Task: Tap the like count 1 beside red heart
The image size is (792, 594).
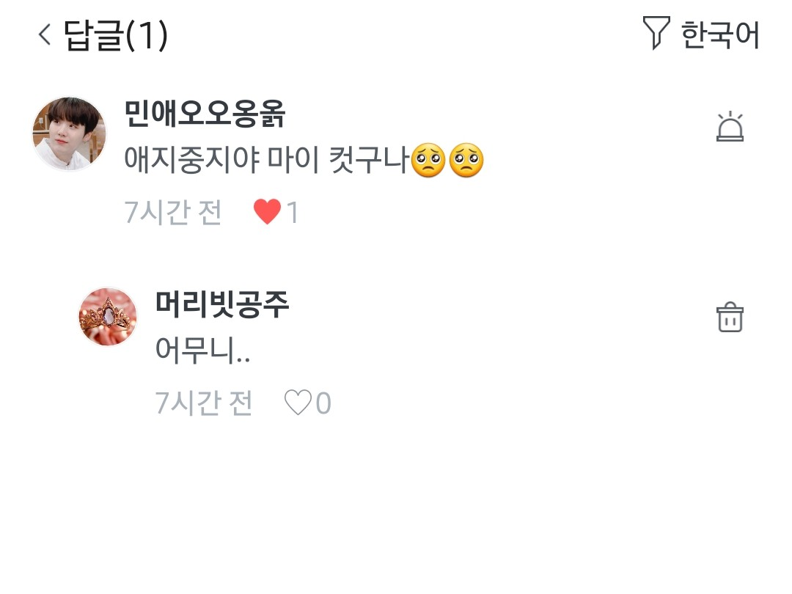Action: click(x=293, y=212)
